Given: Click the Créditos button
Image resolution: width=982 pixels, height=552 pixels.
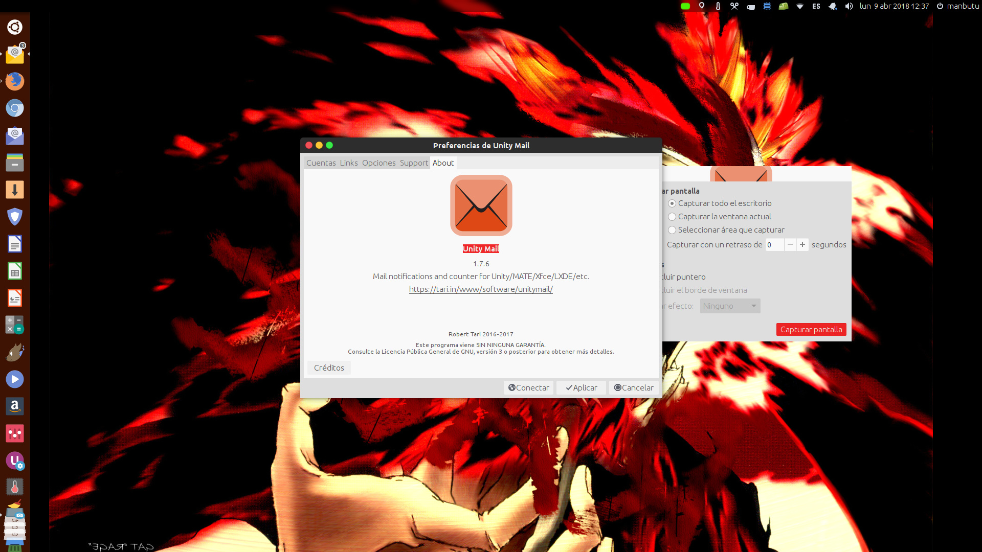Looking at the screenshot, I should coord(329,368).
